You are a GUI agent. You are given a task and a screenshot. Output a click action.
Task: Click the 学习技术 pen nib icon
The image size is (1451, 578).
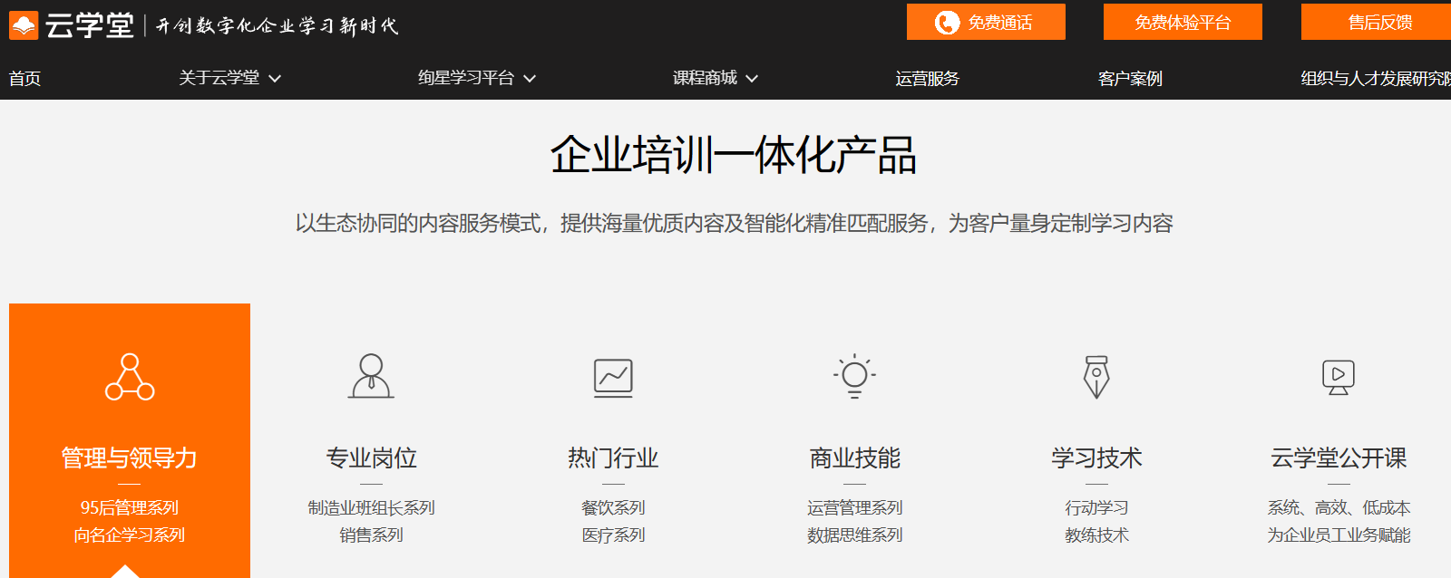(1096, 377)
